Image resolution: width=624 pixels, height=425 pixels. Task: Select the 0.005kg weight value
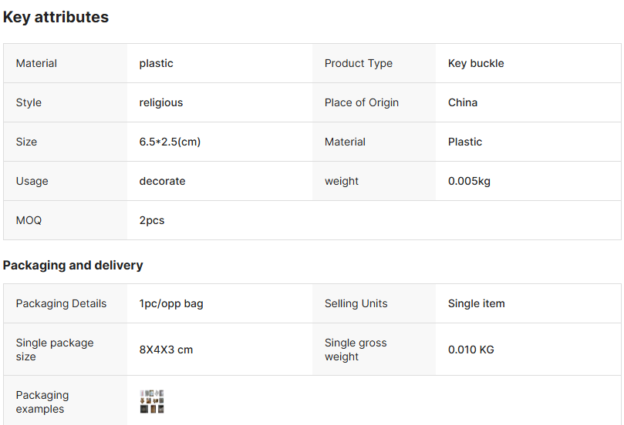(x=469, y=181)
